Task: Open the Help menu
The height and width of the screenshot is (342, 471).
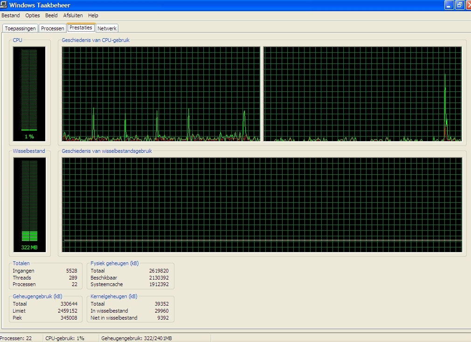Action: [x=93, y=15]
